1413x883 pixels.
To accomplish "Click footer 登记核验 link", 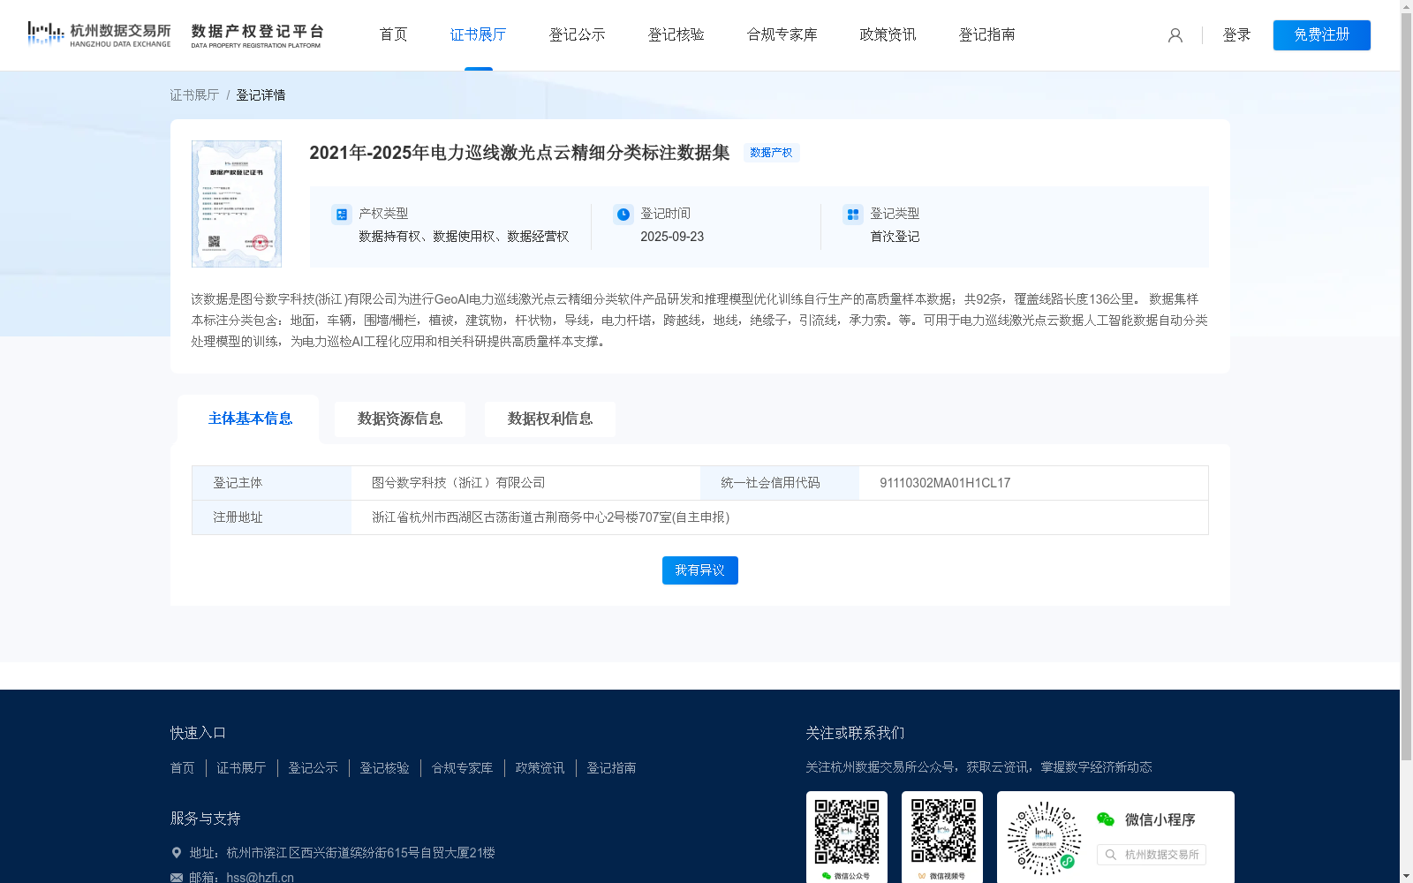I will pyautogui.click(x=384, y=768).
